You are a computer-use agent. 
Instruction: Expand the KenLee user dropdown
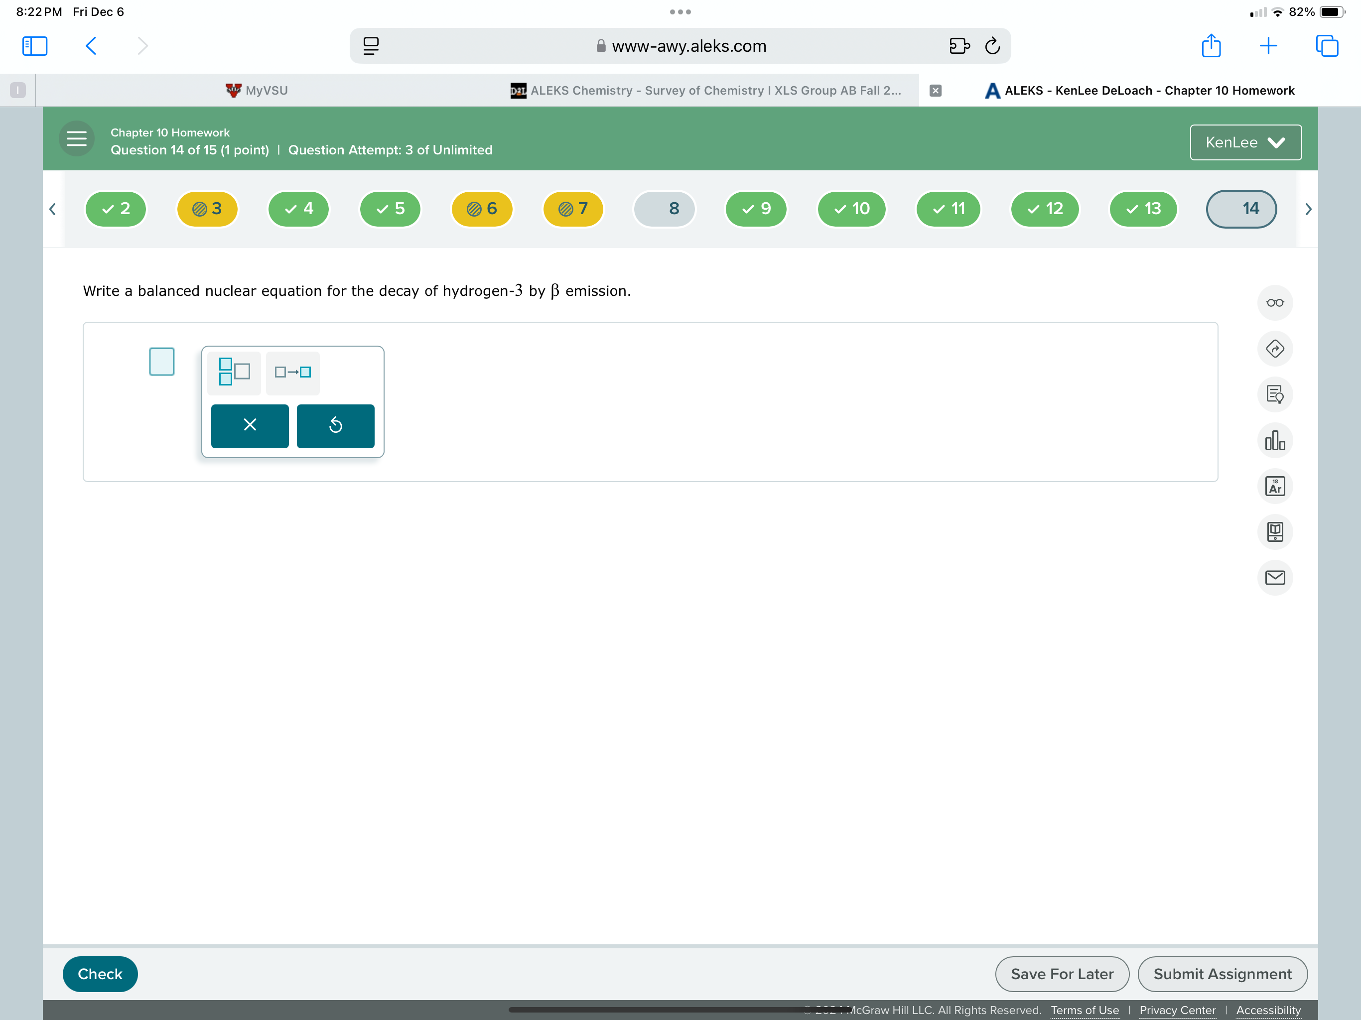1245,143
